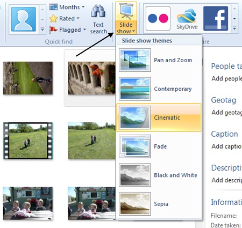Choose the Fade slide show theme
The height and width of the screenshot is (228, 242).
click(x=159, y=146)
